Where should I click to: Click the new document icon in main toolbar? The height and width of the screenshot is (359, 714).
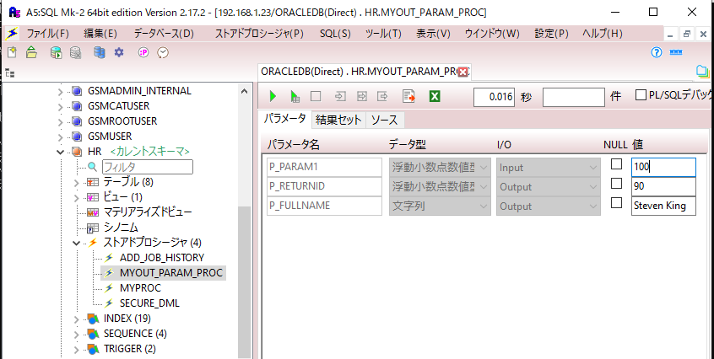[x=12, y=52]
